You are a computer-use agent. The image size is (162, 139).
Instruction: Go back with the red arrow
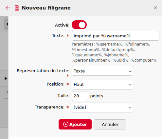tap(8, 8)
